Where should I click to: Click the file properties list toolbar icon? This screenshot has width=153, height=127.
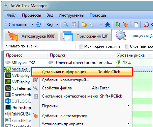click(74, 25)
